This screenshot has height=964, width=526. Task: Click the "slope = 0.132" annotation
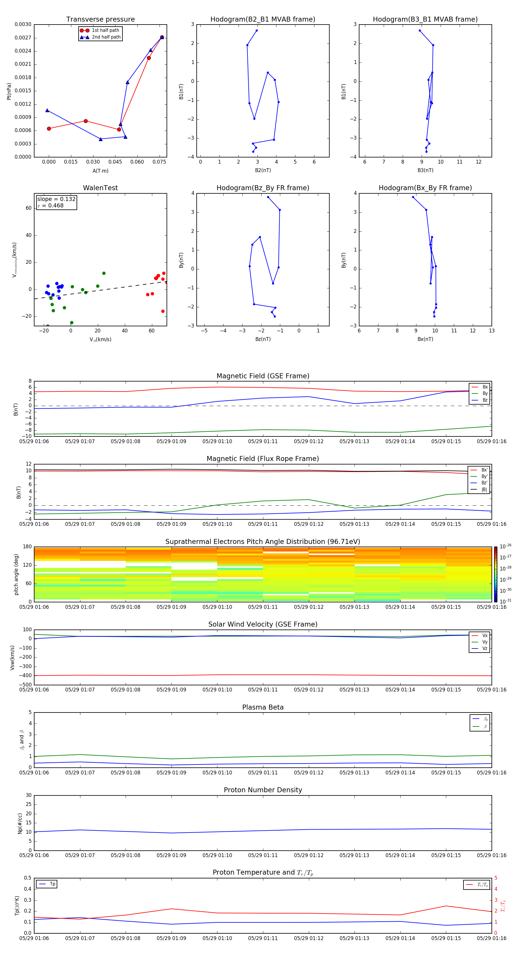(56, 199)
